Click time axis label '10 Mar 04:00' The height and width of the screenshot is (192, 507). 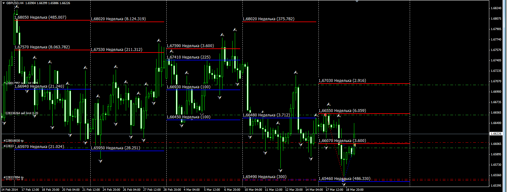pos(253,190)
